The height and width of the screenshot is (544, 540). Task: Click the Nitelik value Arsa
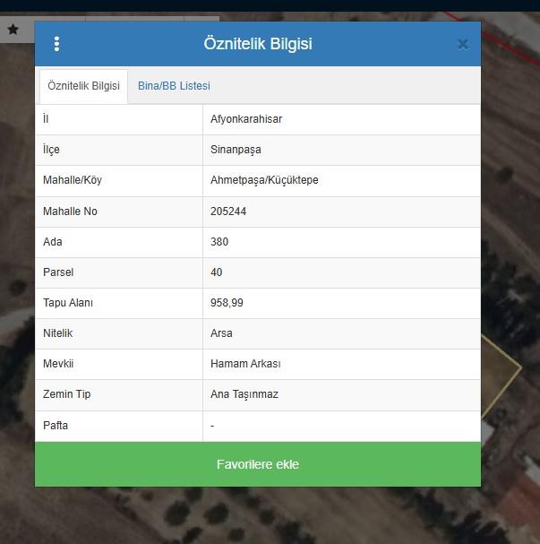click(x=221, y=333)
